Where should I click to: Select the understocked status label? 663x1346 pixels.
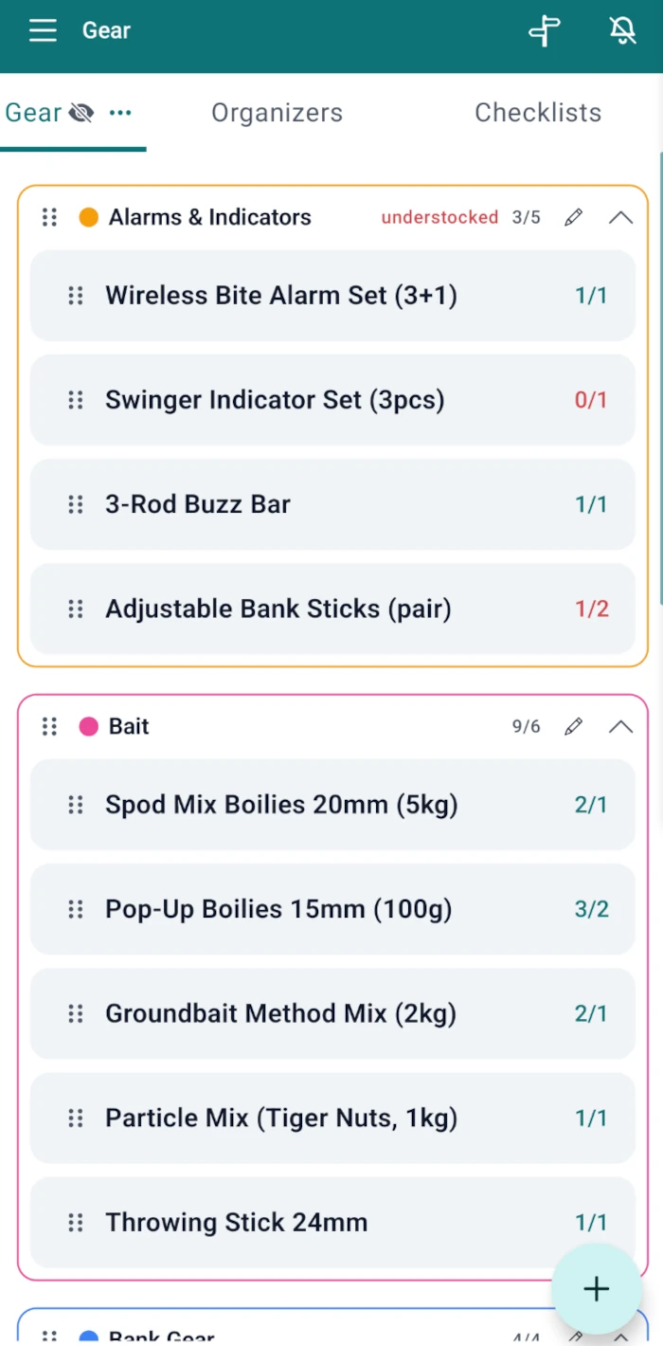pyautogui.click(x=439, y=218)
